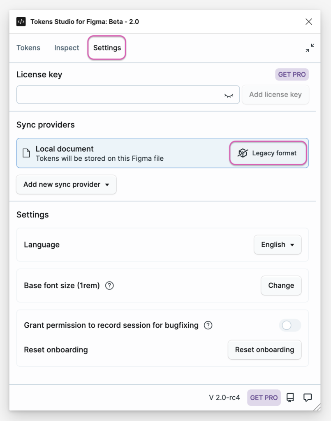Switch to the Tokens tab
The width and height of the screenshot is (331, 421).
coord(28,48)
